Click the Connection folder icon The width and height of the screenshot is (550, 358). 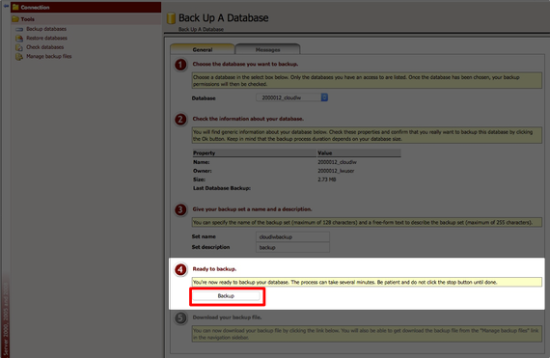pyautogui.click(x=15, y=7)
